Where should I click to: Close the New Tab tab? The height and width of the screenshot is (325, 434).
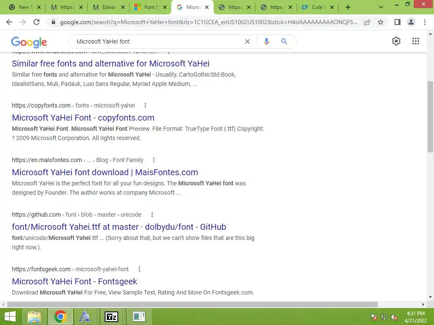click(x=39, y=7)
